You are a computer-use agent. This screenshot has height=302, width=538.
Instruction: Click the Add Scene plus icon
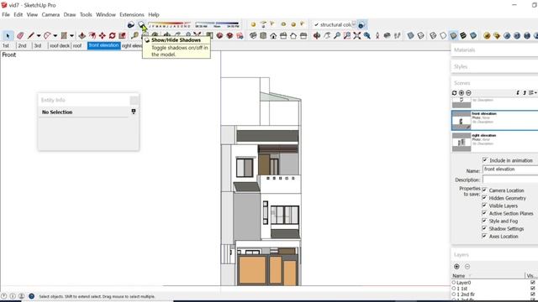click(x=462, y=93)
